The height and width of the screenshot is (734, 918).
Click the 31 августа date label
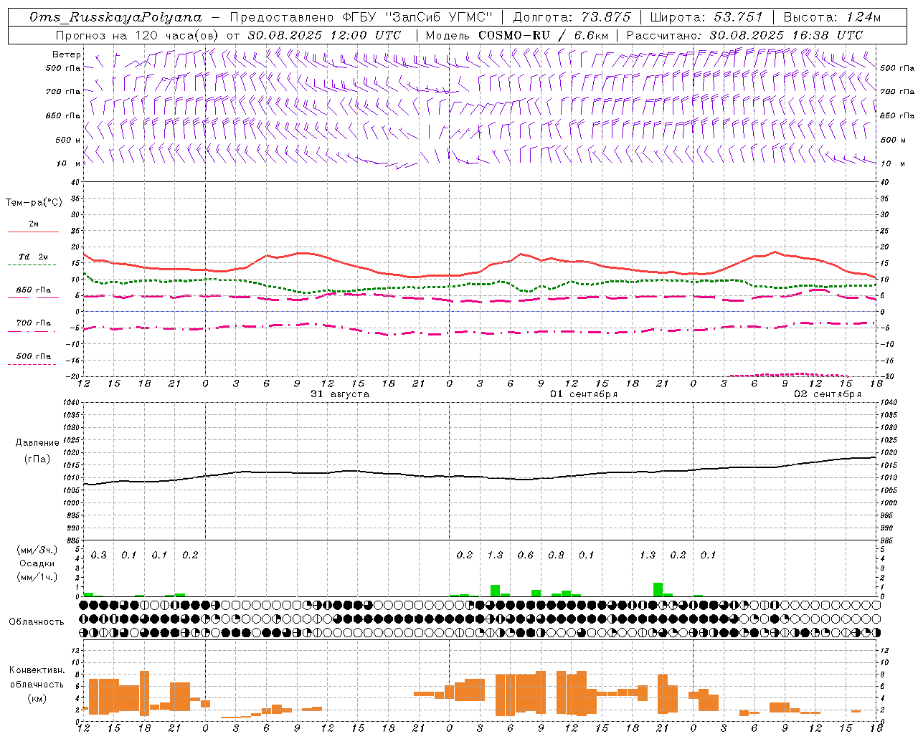[340, 394]
